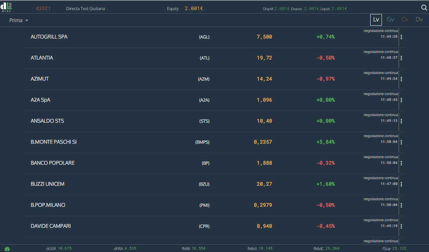
Task: Open options menu for B.POP.MILANO row
Action: 401,205
